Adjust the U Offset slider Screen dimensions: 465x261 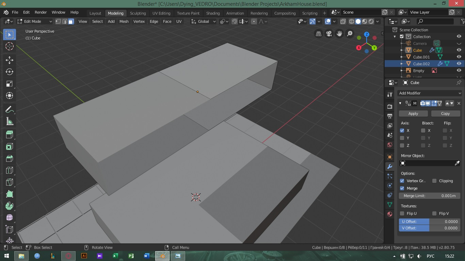coord(430,222)
